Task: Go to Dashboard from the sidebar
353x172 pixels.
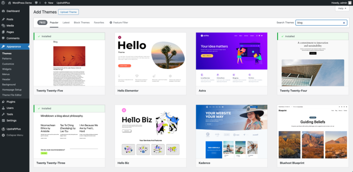Action: [x=13, y=11]
